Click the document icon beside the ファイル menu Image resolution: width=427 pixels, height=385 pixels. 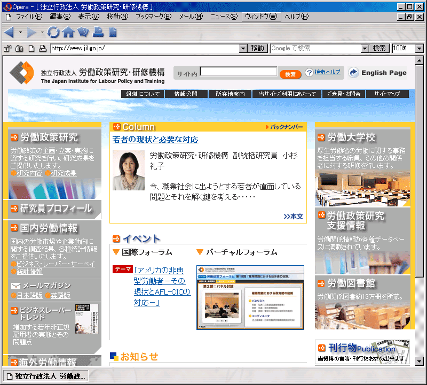pyautogui.click(x=9, y=17)
